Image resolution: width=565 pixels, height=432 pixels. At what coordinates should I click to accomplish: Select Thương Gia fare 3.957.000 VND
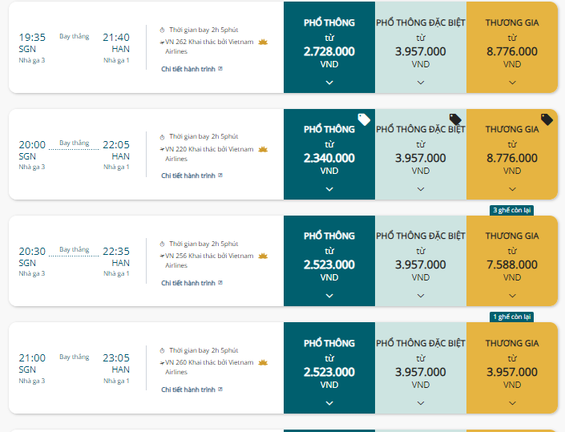(512, 368)
